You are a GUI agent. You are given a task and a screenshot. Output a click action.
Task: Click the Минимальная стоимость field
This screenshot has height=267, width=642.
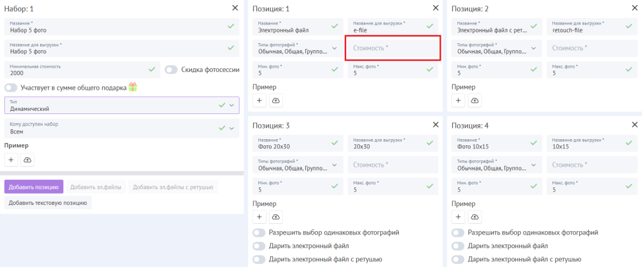tap(75, 69)
